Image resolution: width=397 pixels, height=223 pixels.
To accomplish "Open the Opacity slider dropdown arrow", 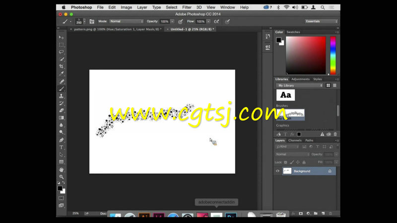I will tap(172, 21).
